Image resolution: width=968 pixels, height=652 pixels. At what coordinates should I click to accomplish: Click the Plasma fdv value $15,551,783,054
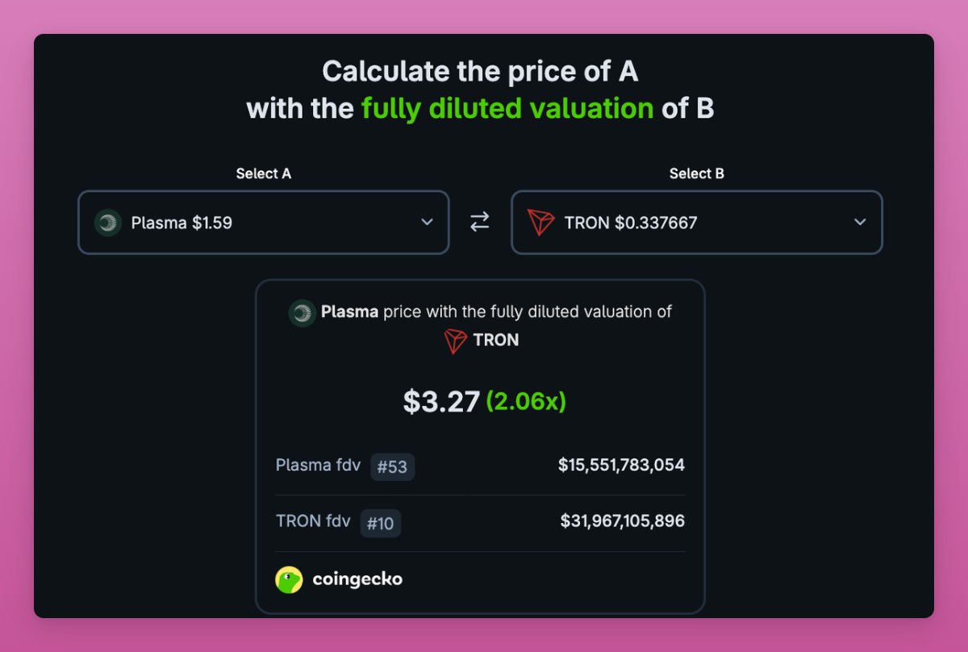pyautogui.click(x=621, y=465)
